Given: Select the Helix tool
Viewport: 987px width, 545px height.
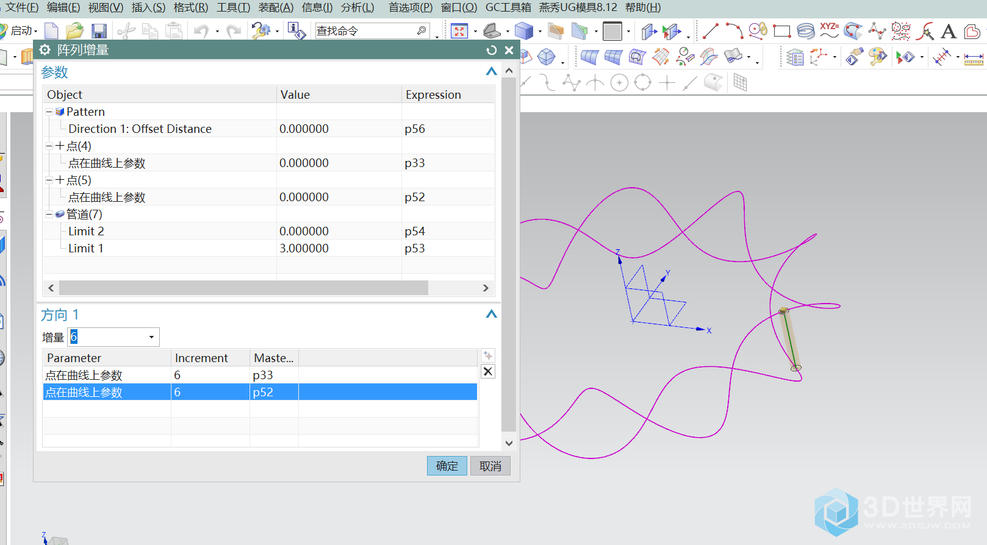Looking at the screenshot, I should [x=805, y=30].
